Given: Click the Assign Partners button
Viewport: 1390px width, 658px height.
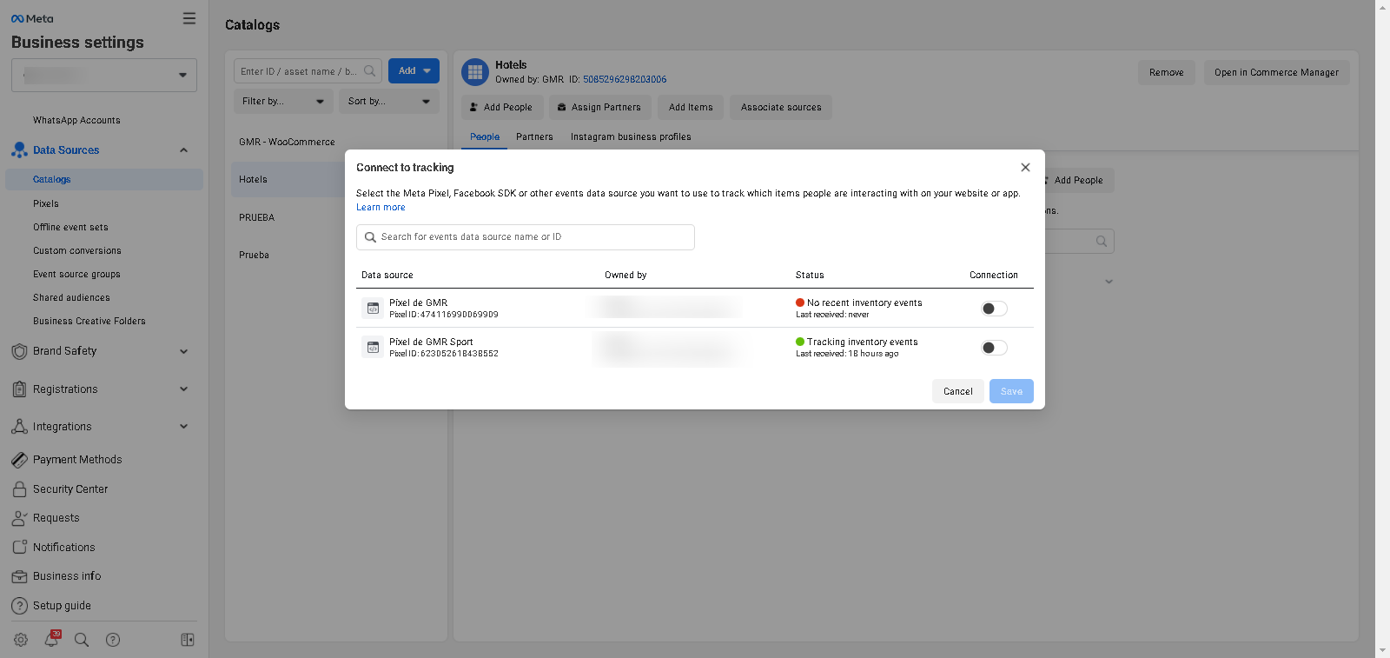Looking at the screenshot, I should click(599, 107).
